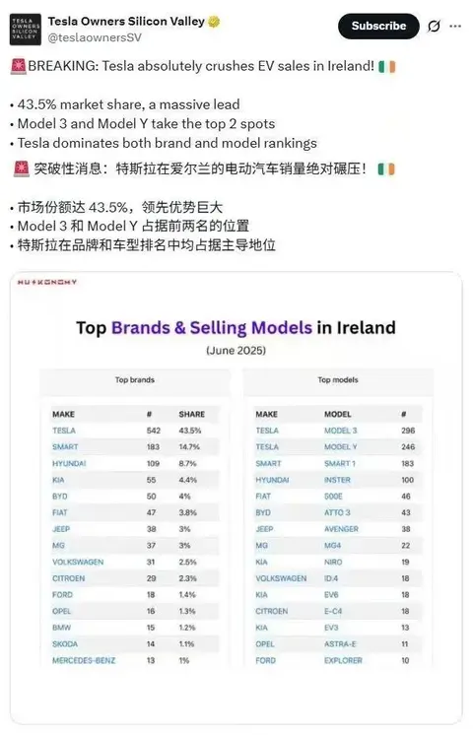
Task: Open the @teslaownersSV handle link
Action: click(95, 37)
